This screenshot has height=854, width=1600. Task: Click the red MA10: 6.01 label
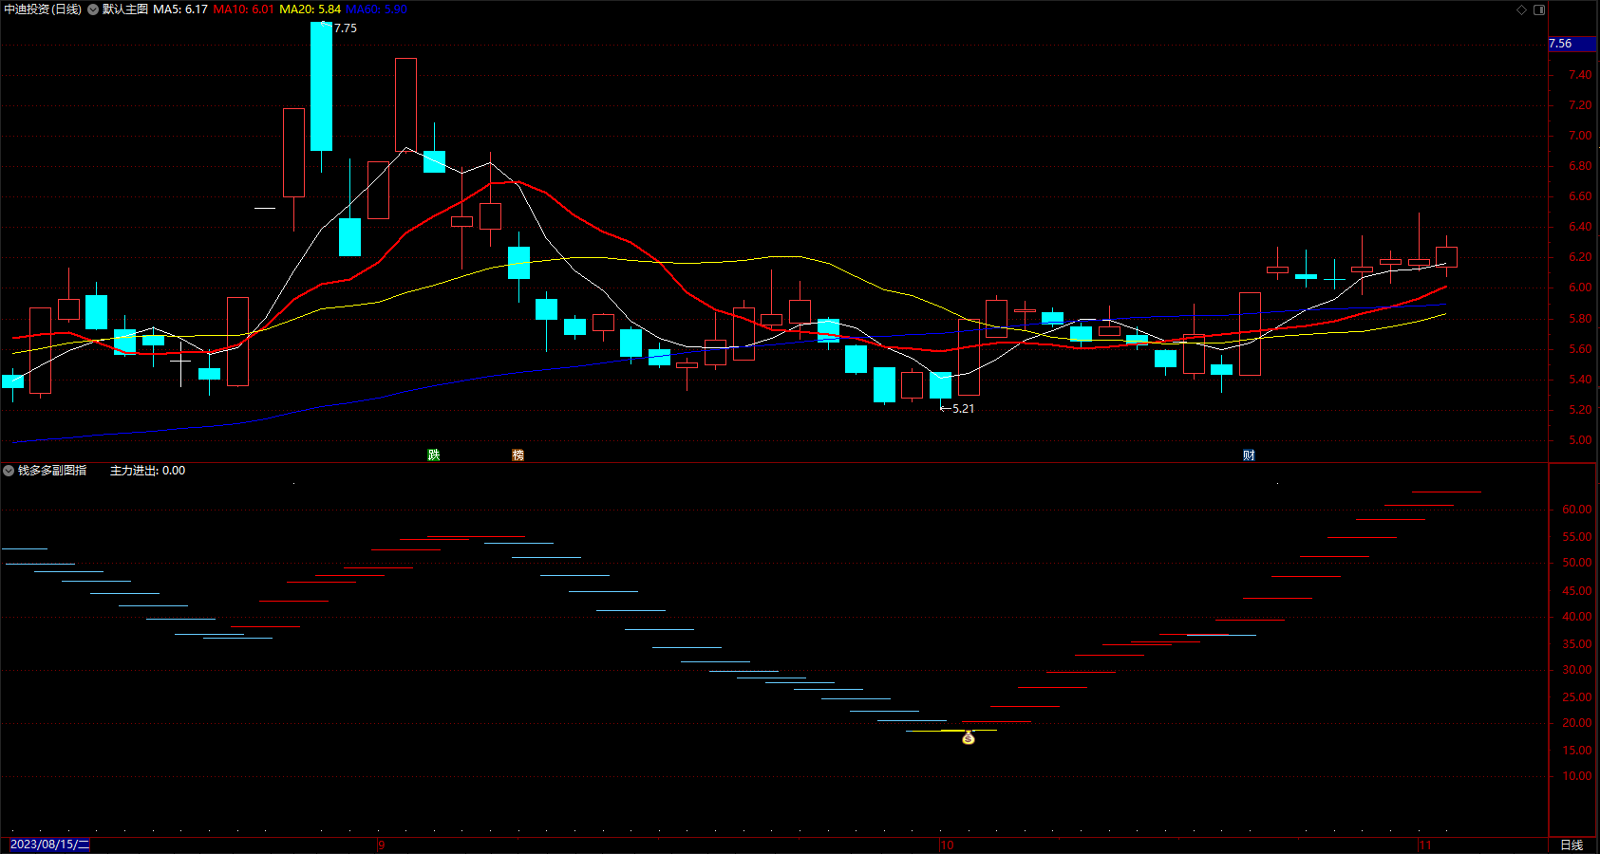(243, 9)
